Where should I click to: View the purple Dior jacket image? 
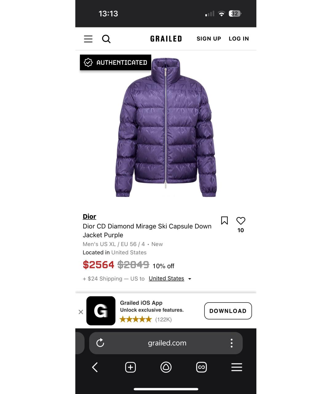point(166,127)
